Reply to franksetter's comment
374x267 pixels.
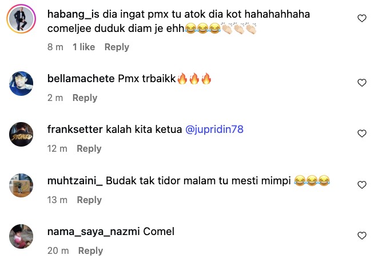89,149
